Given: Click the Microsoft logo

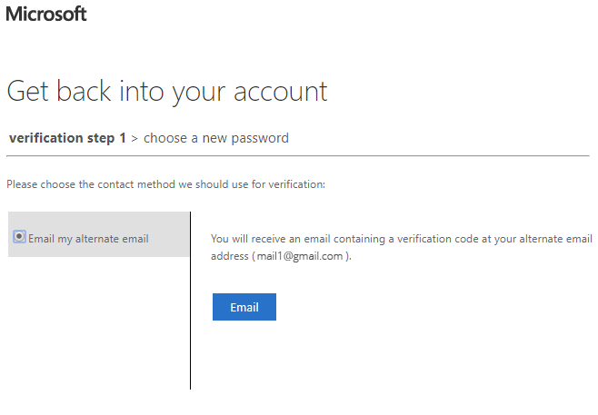Looking at the screenshot, I should click(x=45, y=14).
